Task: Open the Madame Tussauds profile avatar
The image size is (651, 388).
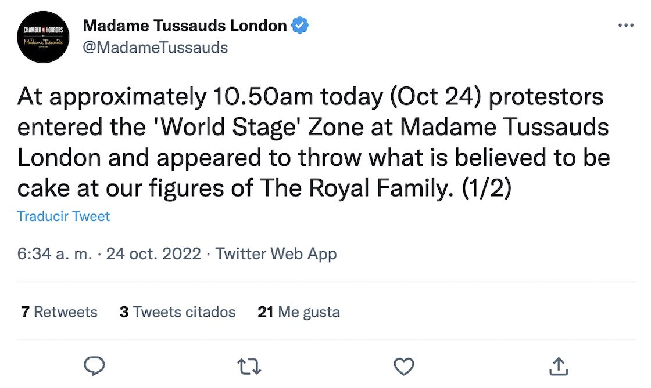Action: click(x=44, y=37)
